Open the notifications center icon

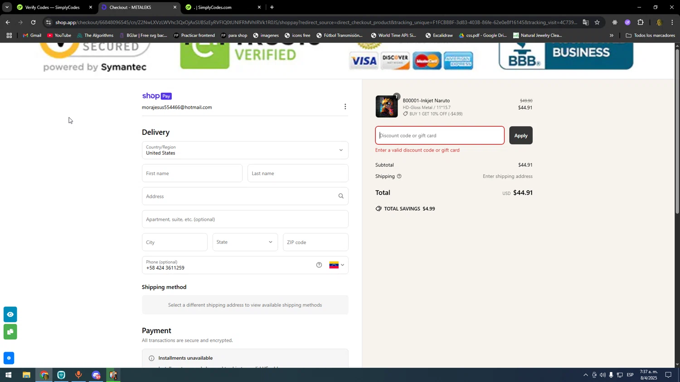(668, 375)
